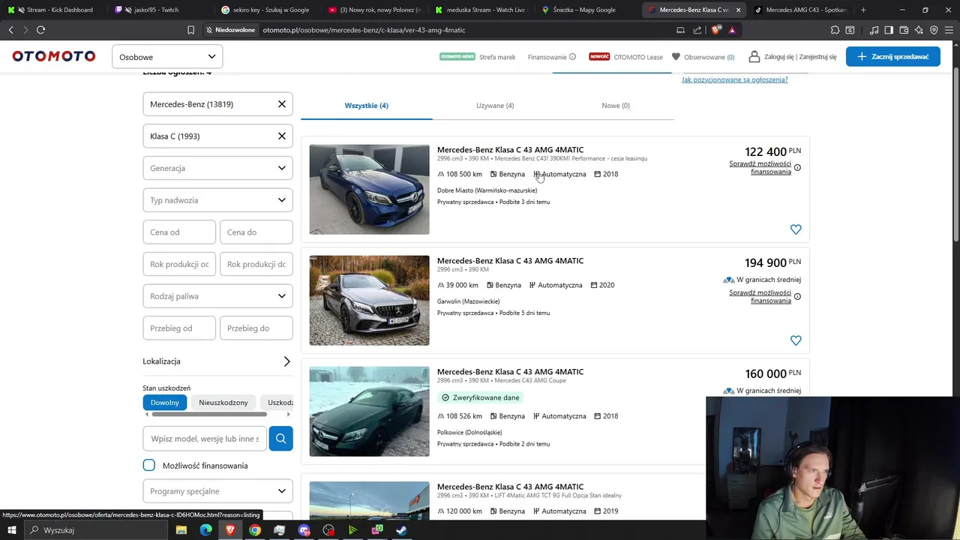Image resolution: width=960 pixels, height=540 pixels.
Task: Click the OTOMOTO logo
Action: tap(54, 56)
